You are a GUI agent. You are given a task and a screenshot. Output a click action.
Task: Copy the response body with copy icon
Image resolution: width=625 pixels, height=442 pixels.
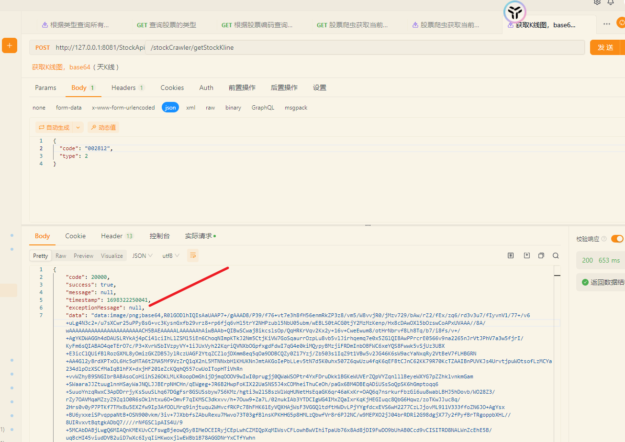coord(541,255)
